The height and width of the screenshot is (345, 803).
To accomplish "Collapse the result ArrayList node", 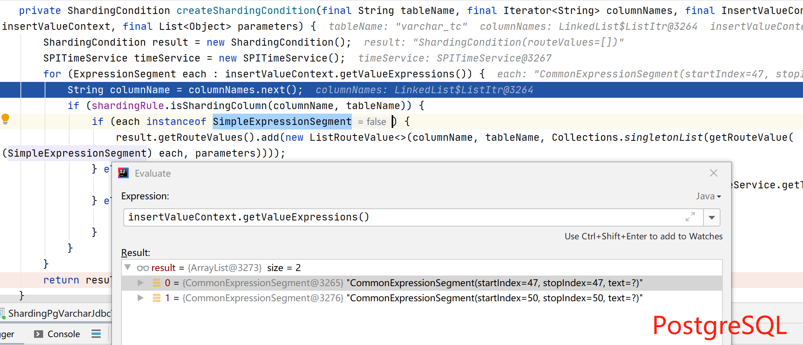I will tap(128, 268).
